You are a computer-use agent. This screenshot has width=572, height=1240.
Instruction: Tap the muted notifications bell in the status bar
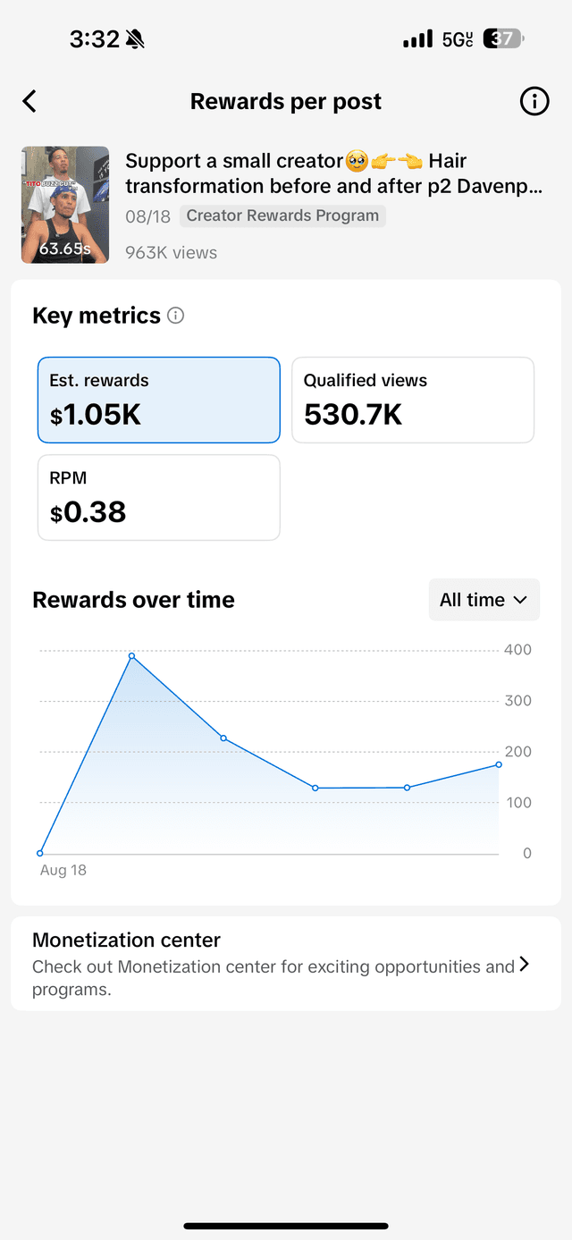click(134, 38)
